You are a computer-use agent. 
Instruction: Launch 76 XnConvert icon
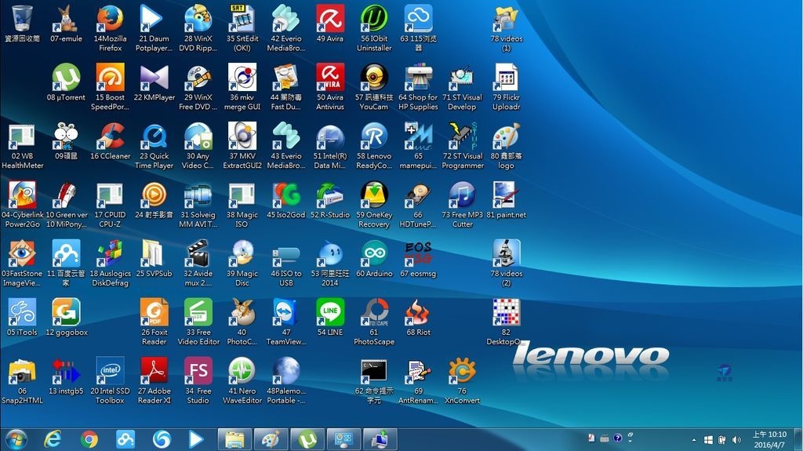462,371
